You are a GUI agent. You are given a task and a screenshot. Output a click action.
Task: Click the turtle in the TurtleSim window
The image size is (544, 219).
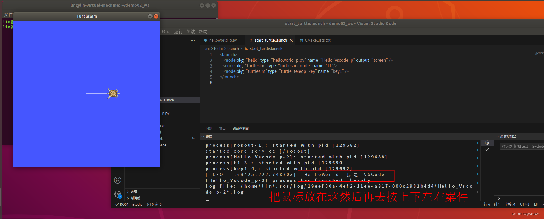point(113,94)
